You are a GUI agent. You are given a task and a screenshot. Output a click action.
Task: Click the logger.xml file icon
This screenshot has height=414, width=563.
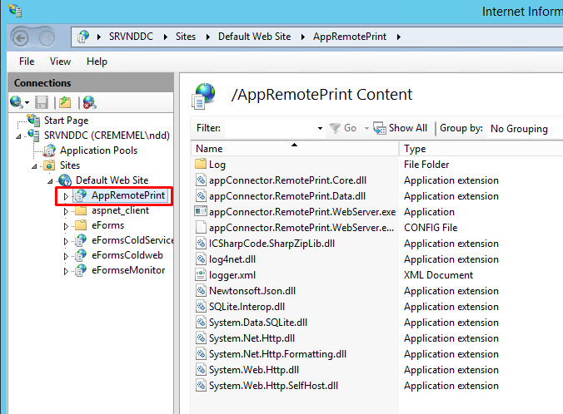pos(200,275)
